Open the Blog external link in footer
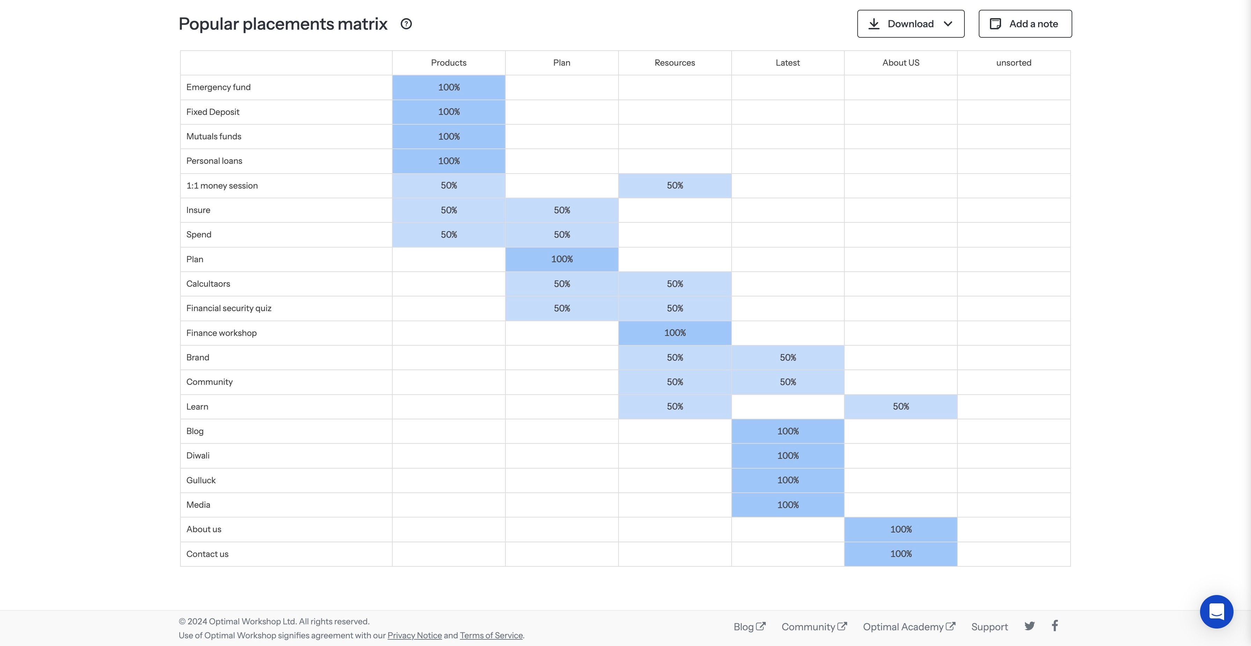Screen dimensions: 1251x646 [749, 626]
